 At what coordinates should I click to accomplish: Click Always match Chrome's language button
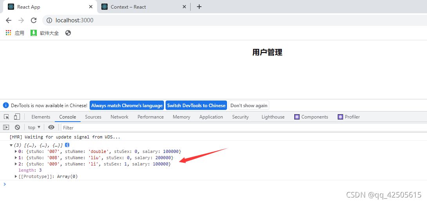point(127,106)
